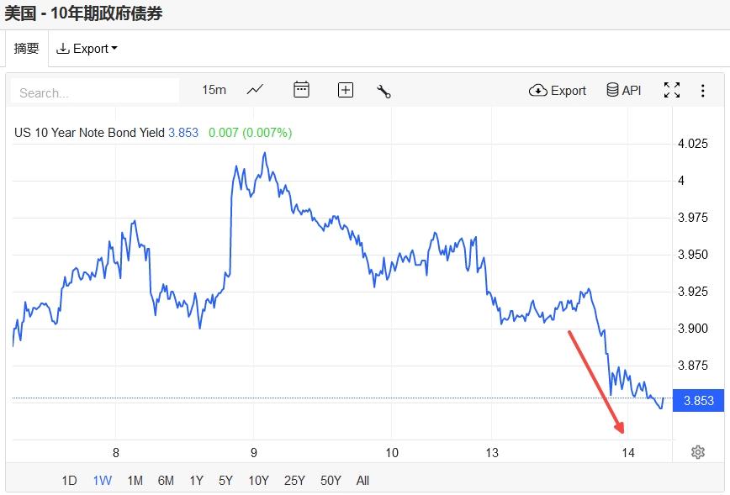Open the three-dot more options menu
The image size is (730, 495).
[703, 90]
